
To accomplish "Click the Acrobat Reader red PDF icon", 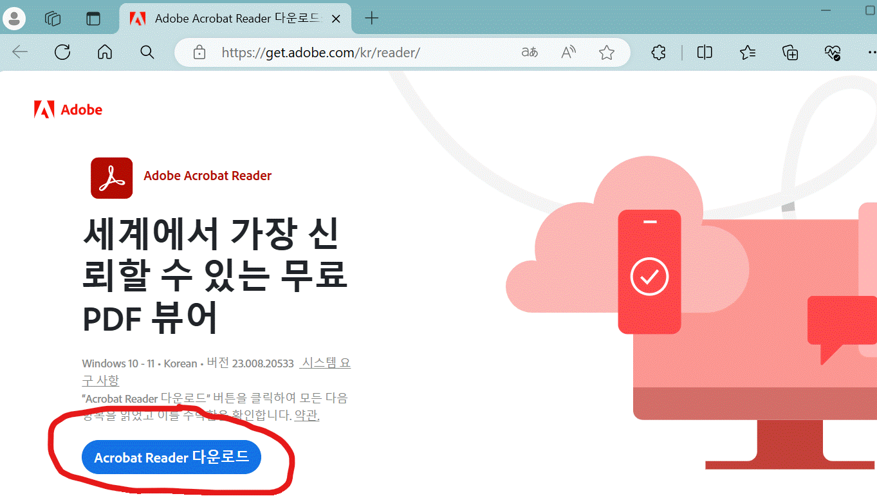I will point(111,178).
